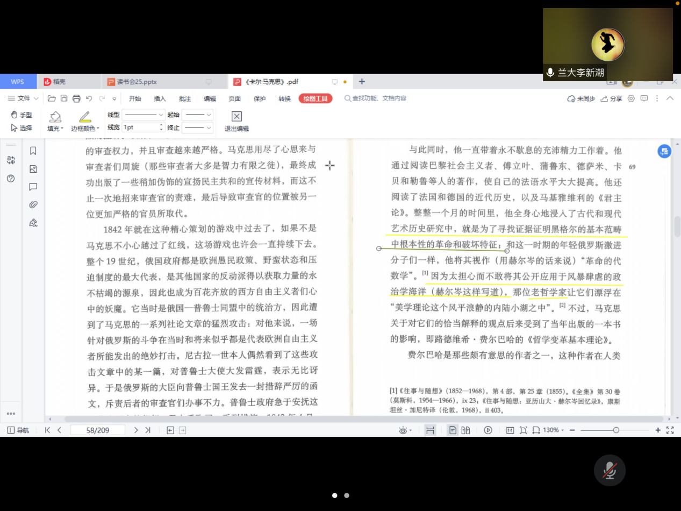Image resolution: width=681 pixels, height=511 pixels.
Task: Click the zoom slider handle
Action: 616,430
